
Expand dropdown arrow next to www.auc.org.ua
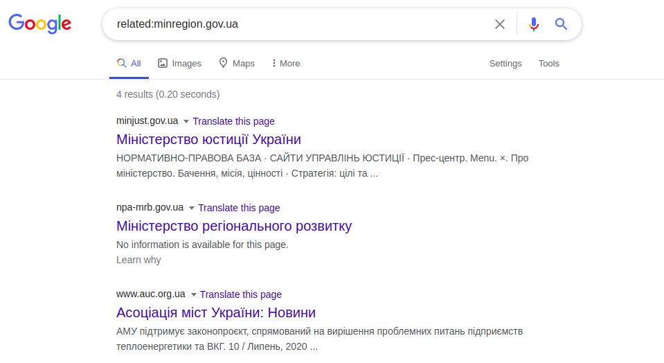(x=194, y=295)
